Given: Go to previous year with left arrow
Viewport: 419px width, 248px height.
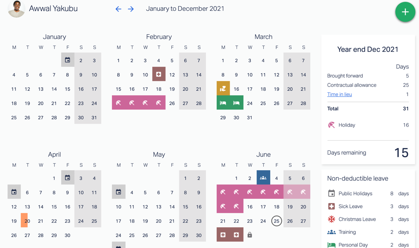Looking at the screenshot, I should click(118, 9).
